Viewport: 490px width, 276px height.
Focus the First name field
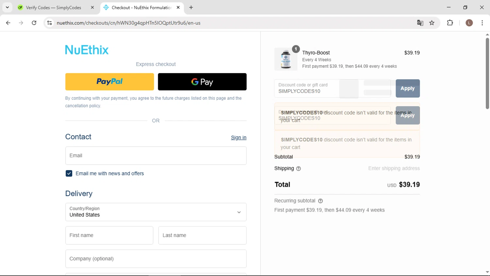click(109, 235)
